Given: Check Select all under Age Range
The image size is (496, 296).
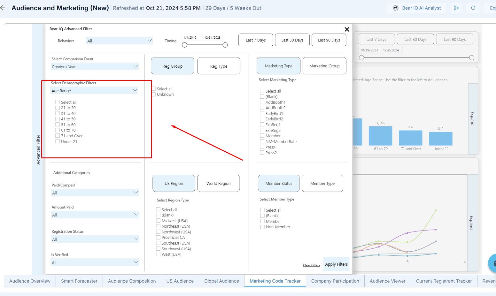Looking at the screenshot, I should tap(58, 102).
